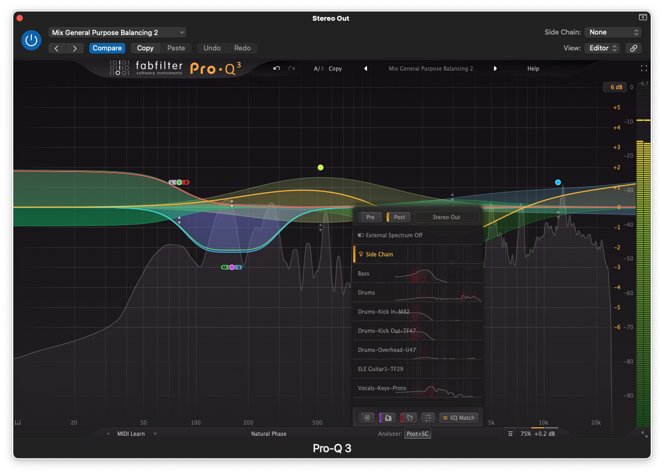Screen dimensions: 664x474
Task: Select the blue high shelf band dot
Action: [558, 182]
